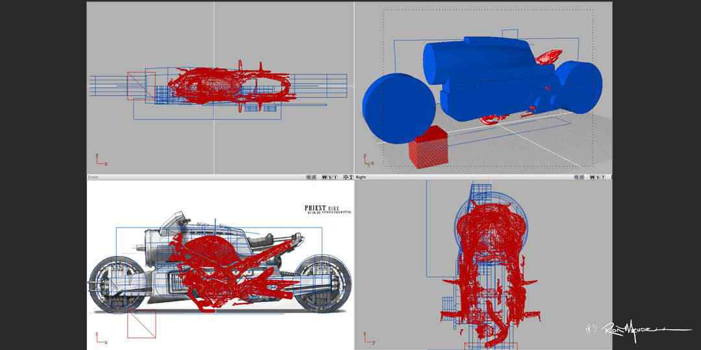This screenshot has height=350, width=701.
Task: Set Right viewport to shaded (S)
Action: click(598, 177)
